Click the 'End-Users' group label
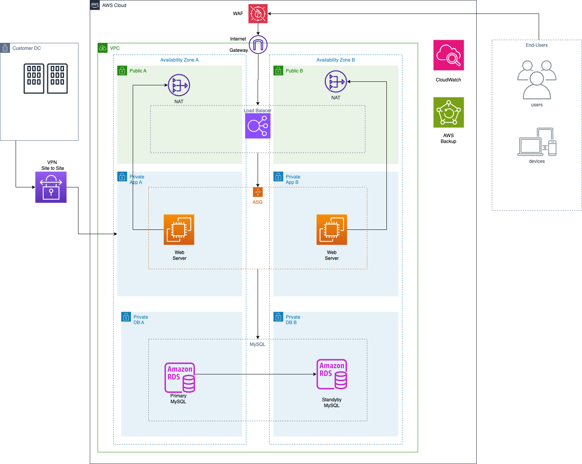The image size is (582, 464). [x=537, y=45]
